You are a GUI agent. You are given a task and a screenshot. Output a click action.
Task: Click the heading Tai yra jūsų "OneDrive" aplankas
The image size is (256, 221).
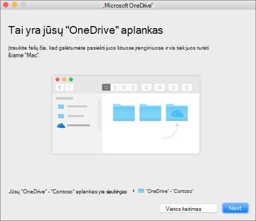[86, 30]
